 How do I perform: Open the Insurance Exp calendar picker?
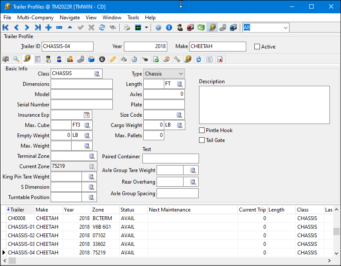tap(86, 115)
